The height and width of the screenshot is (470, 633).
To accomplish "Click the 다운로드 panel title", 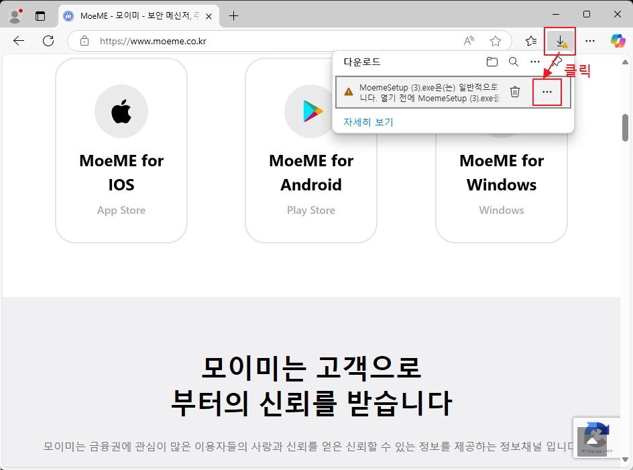I will (362, 62).
